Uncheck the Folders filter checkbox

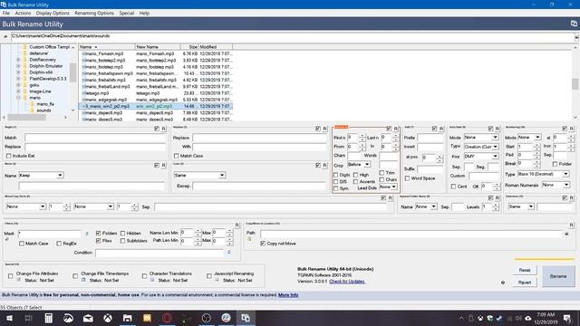(x=99, y=234)
